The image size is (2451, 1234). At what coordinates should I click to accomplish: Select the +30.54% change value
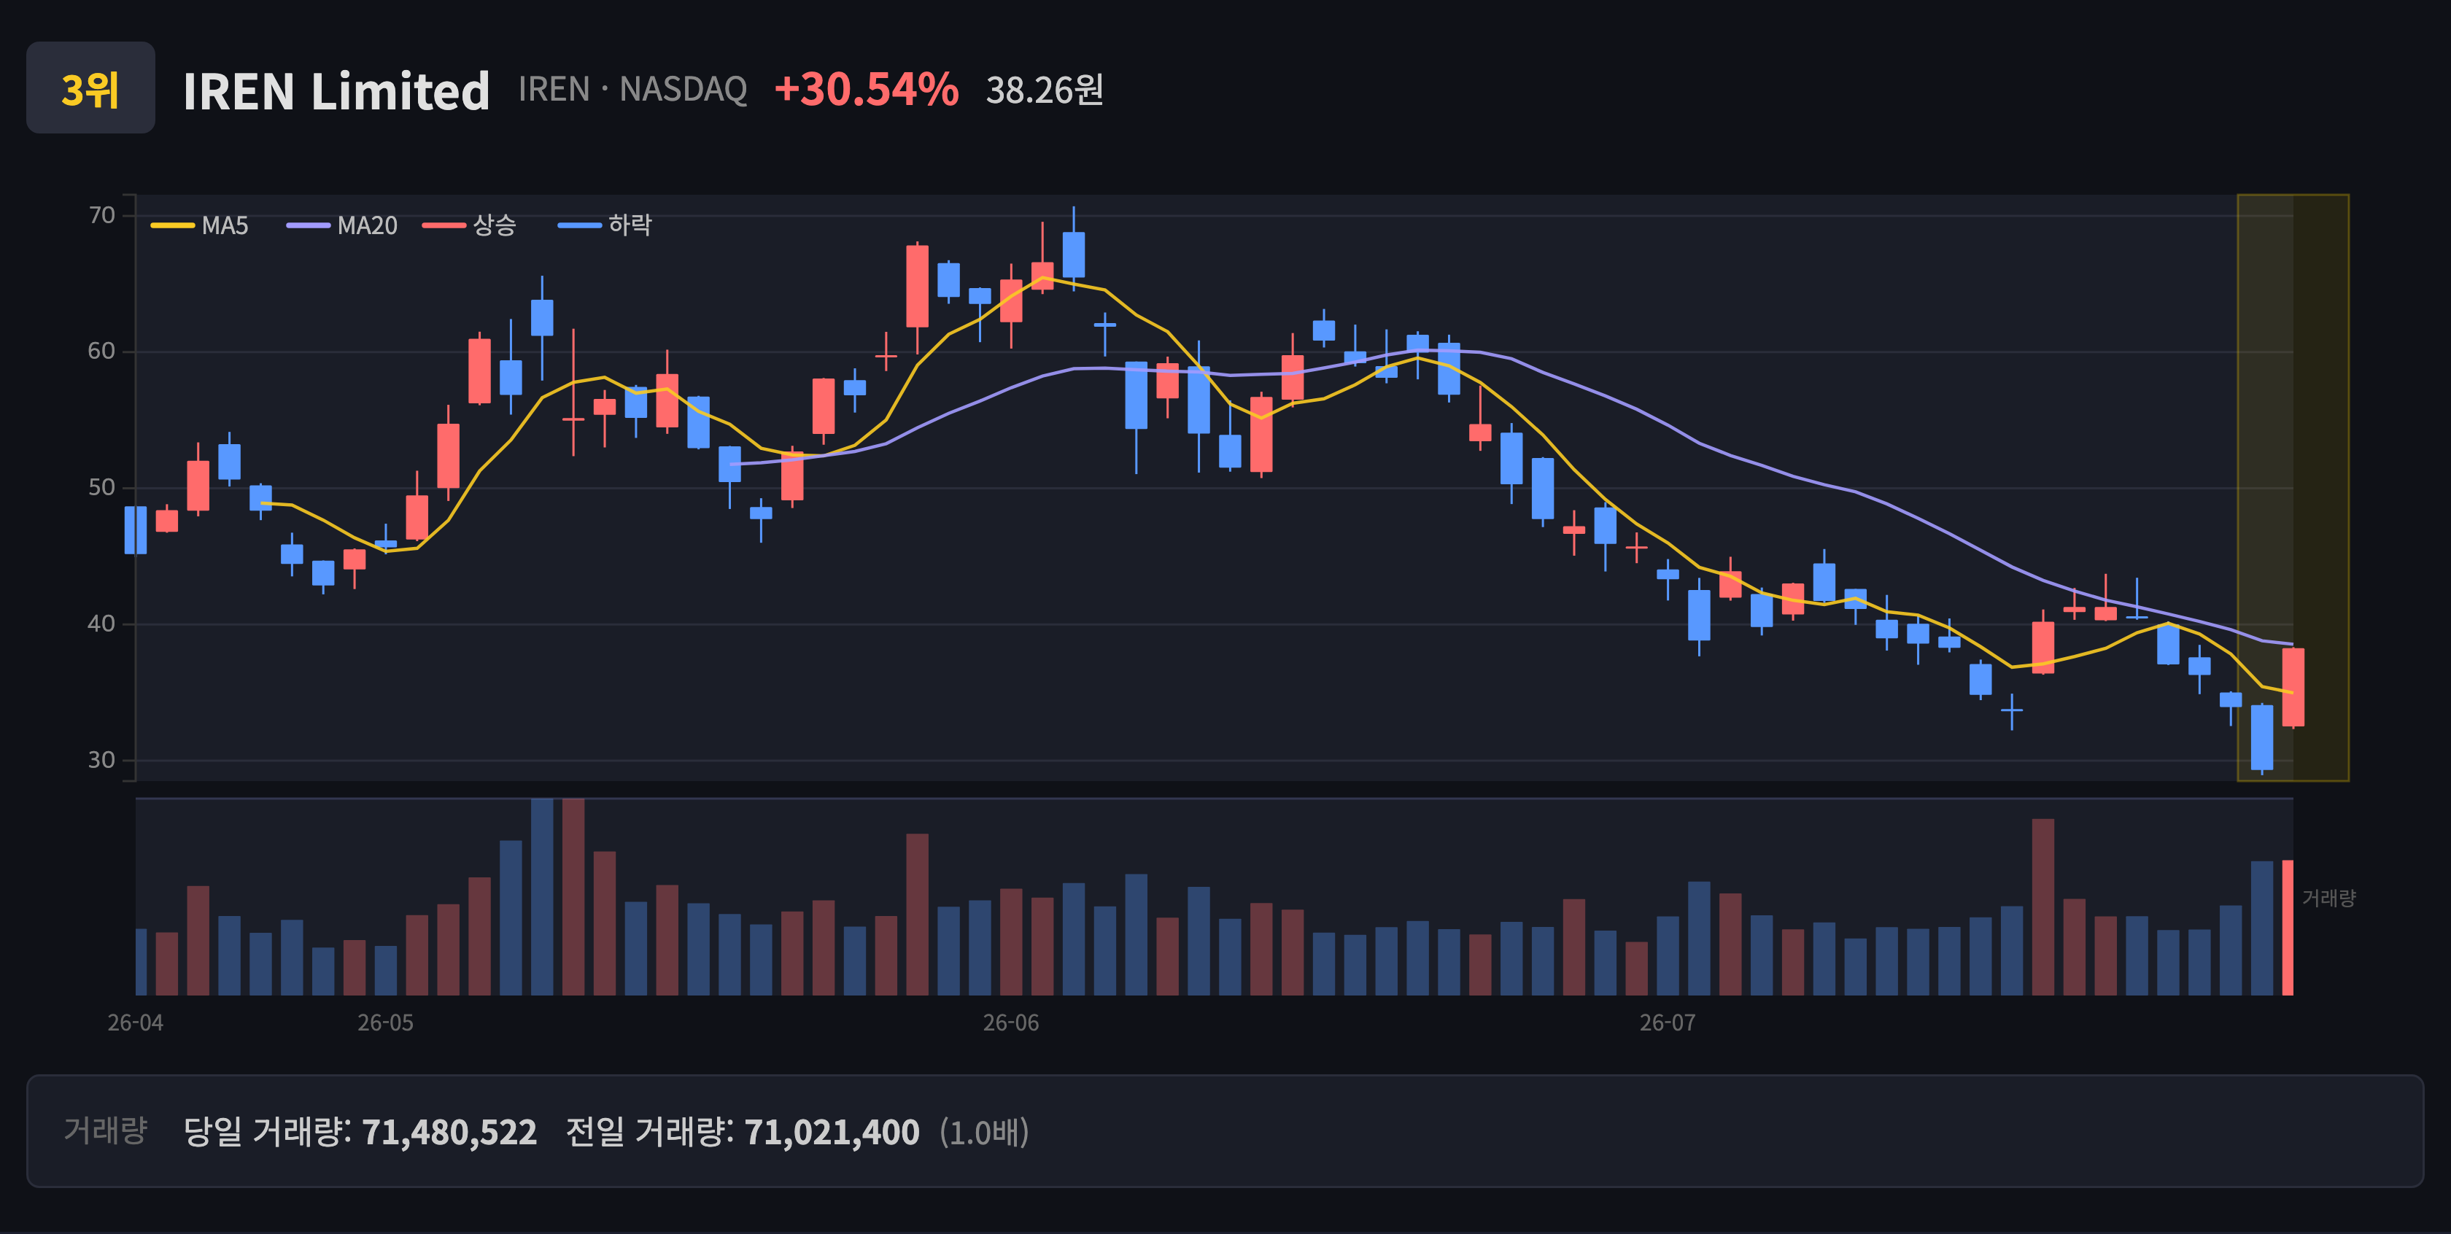pos(866,90)
